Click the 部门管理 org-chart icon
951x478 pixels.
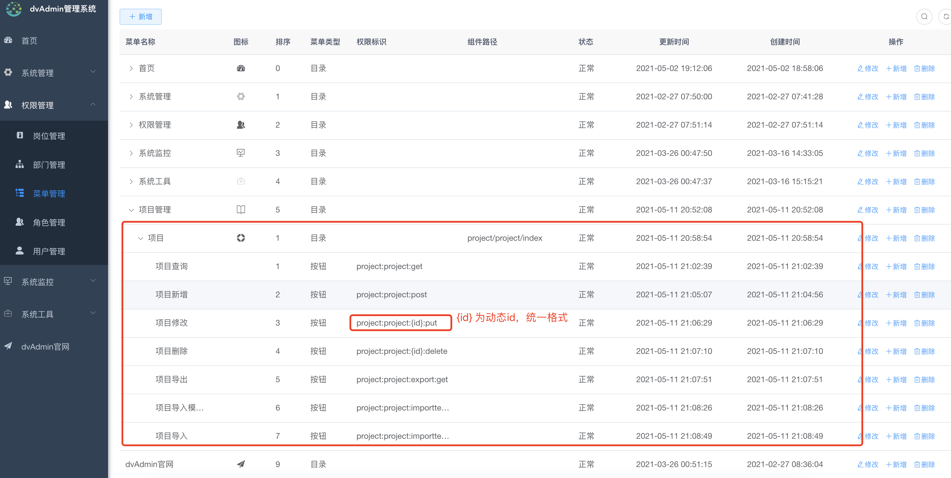tap(20, 165)
